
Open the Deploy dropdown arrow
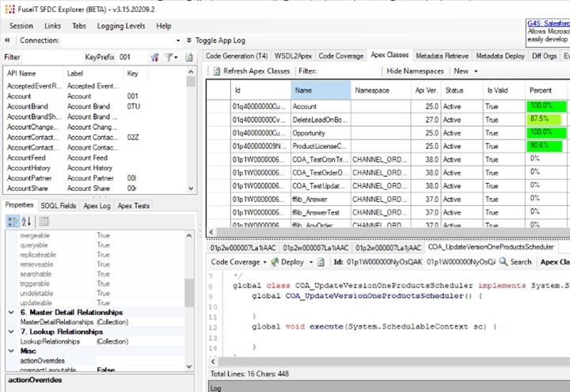click(311, 262)
